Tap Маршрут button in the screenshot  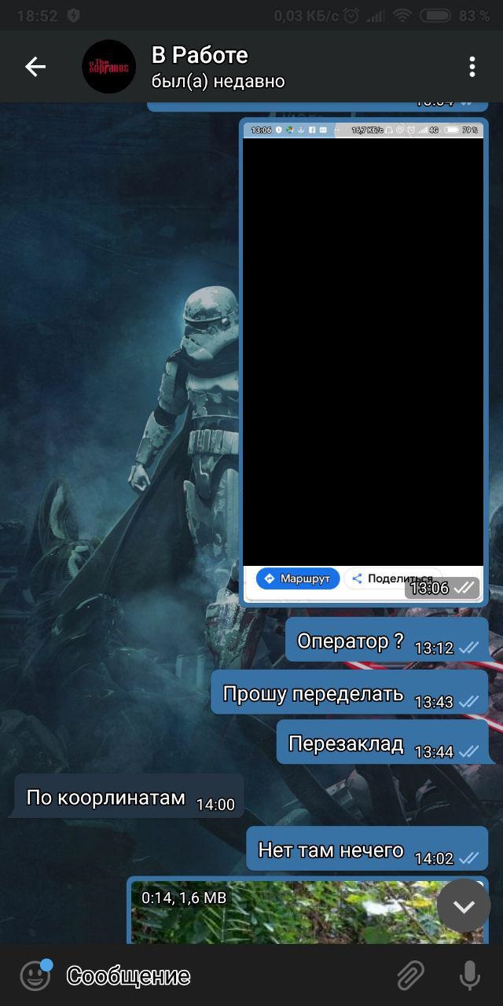coord(298,578)
